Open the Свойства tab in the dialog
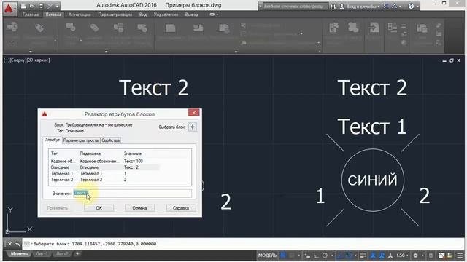Image resolution: width=467 pixels, height=262 pixels. [x=110, y=140]
